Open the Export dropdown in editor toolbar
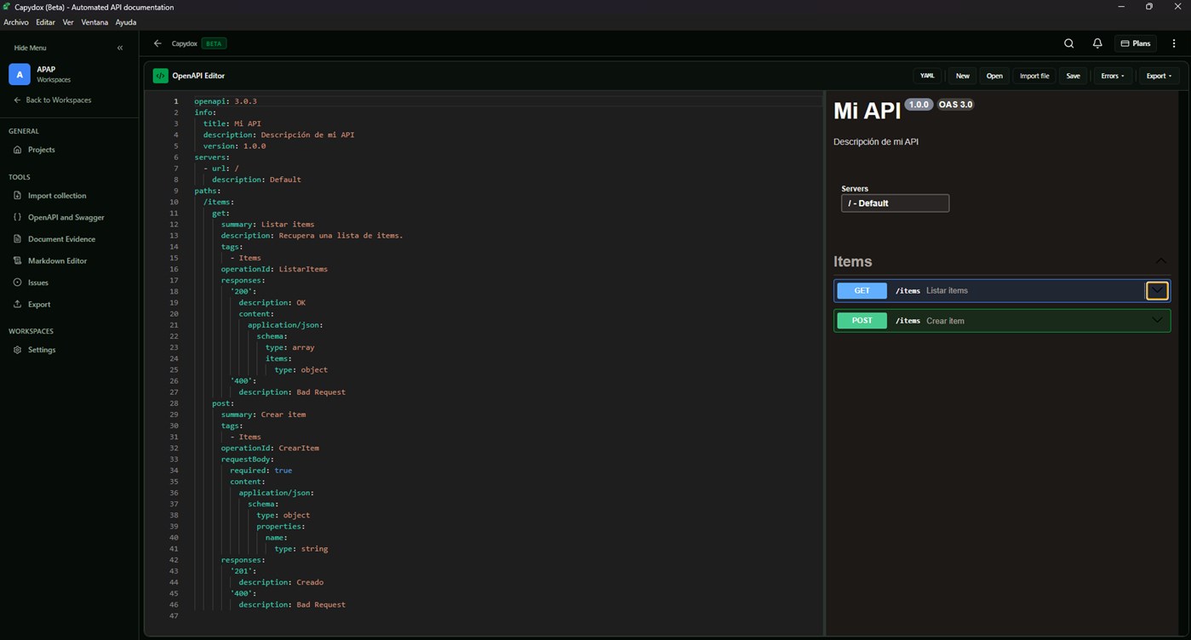This screenshot has width=1191, height=640. (x=1159, y=76)
